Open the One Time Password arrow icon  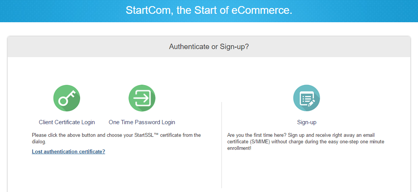[x=142, y=98]
